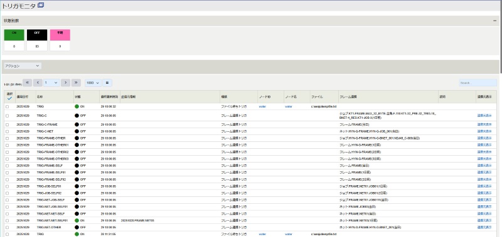
Task: Click black OFF status dot of TRIG-C
Action: point(77,116)
